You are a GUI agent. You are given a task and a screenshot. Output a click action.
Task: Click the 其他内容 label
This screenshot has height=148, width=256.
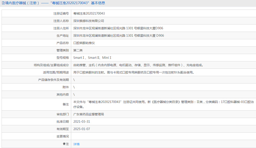click(63, 95)
